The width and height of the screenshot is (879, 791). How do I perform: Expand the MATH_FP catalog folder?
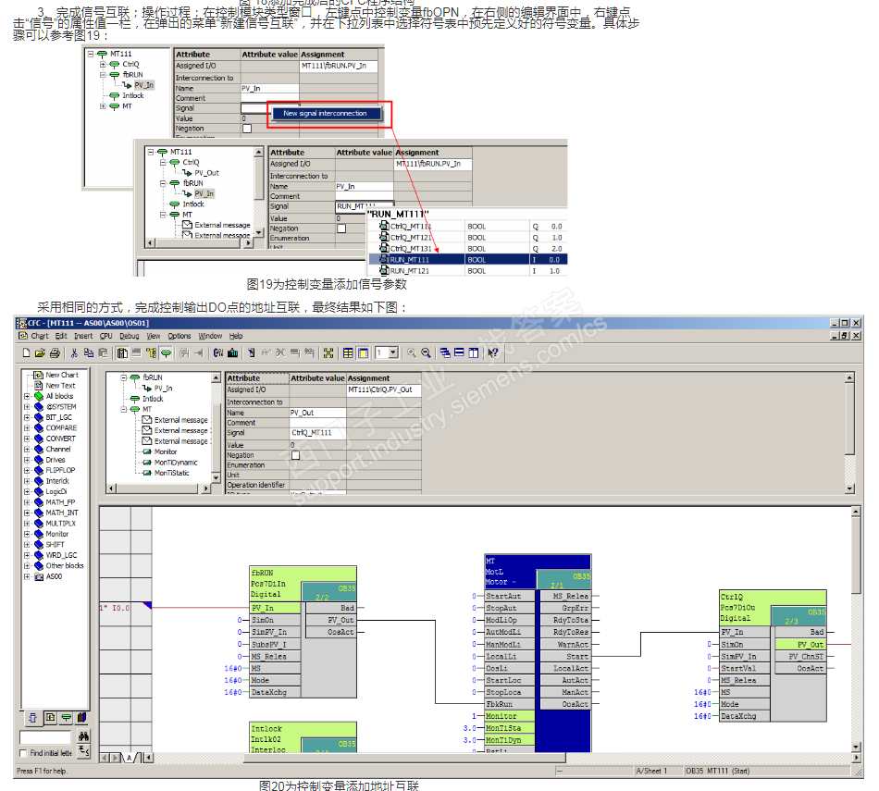(x=27, y=502)
